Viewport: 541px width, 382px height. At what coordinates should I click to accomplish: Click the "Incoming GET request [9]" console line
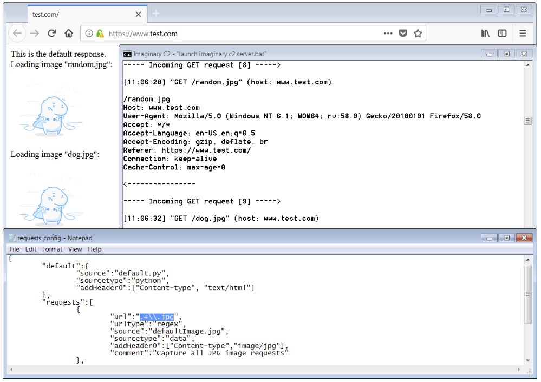pyautogui.click(x=202, y=201)
